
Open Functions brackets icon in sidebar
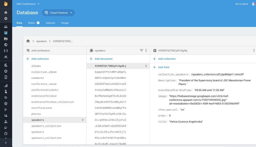tap(6, 51)
